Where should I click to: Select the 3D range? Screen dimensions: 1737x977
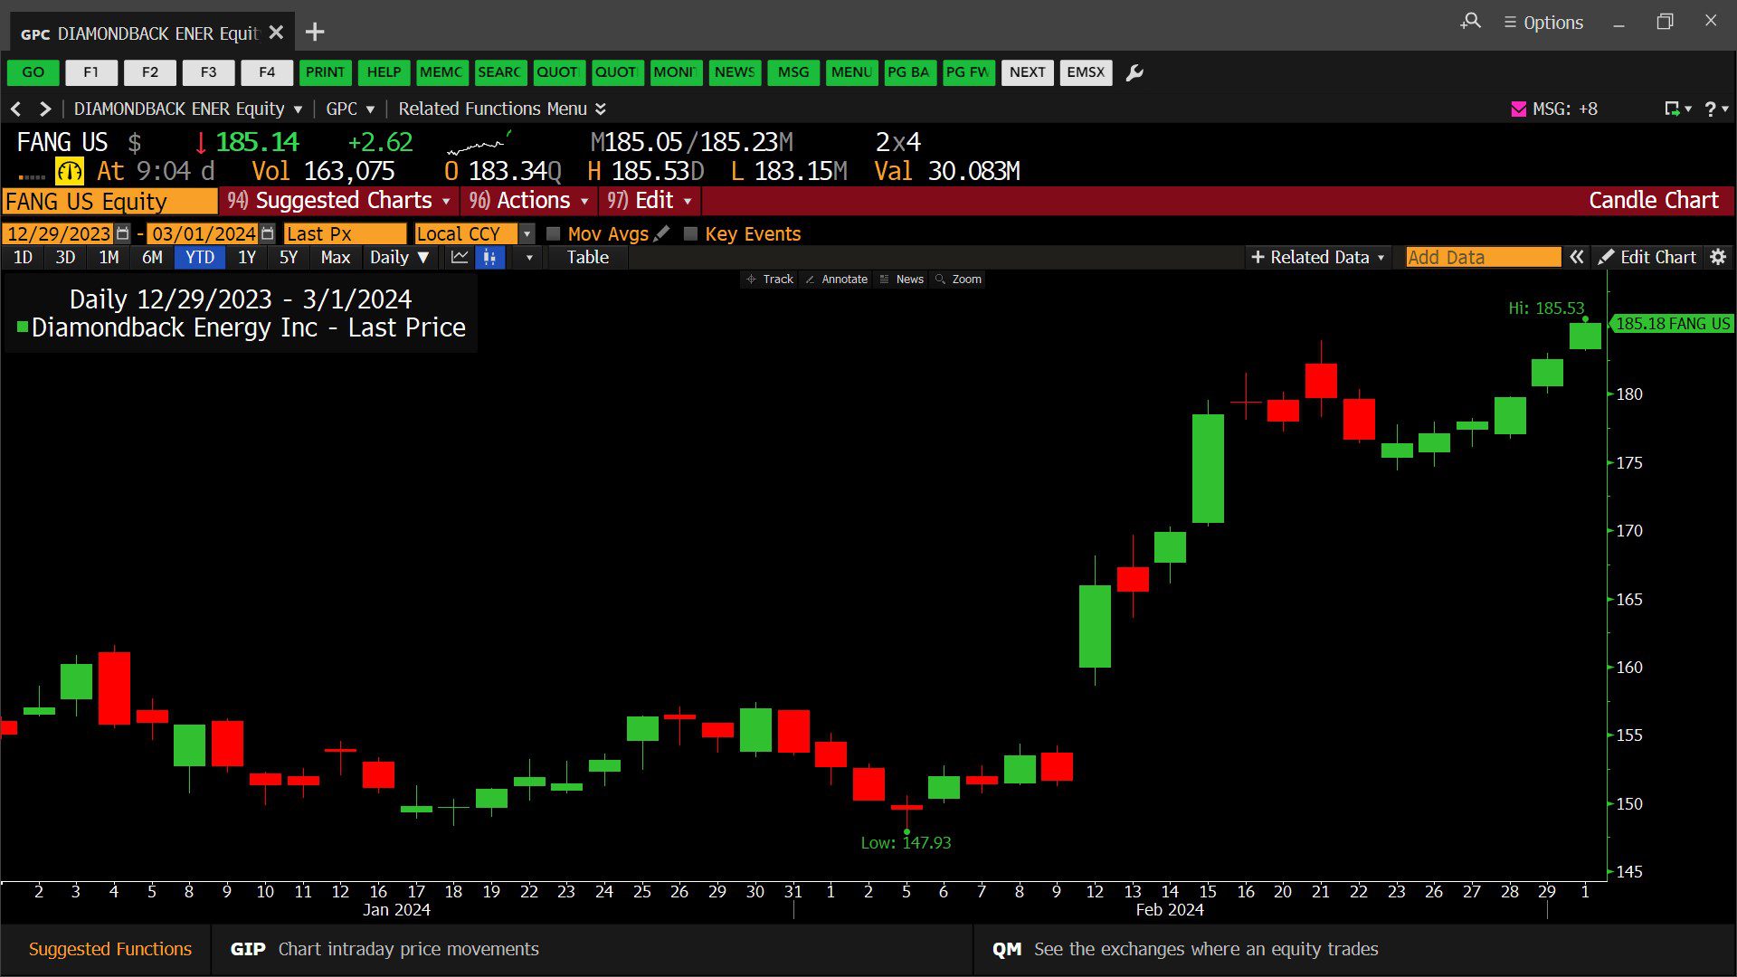65,258
